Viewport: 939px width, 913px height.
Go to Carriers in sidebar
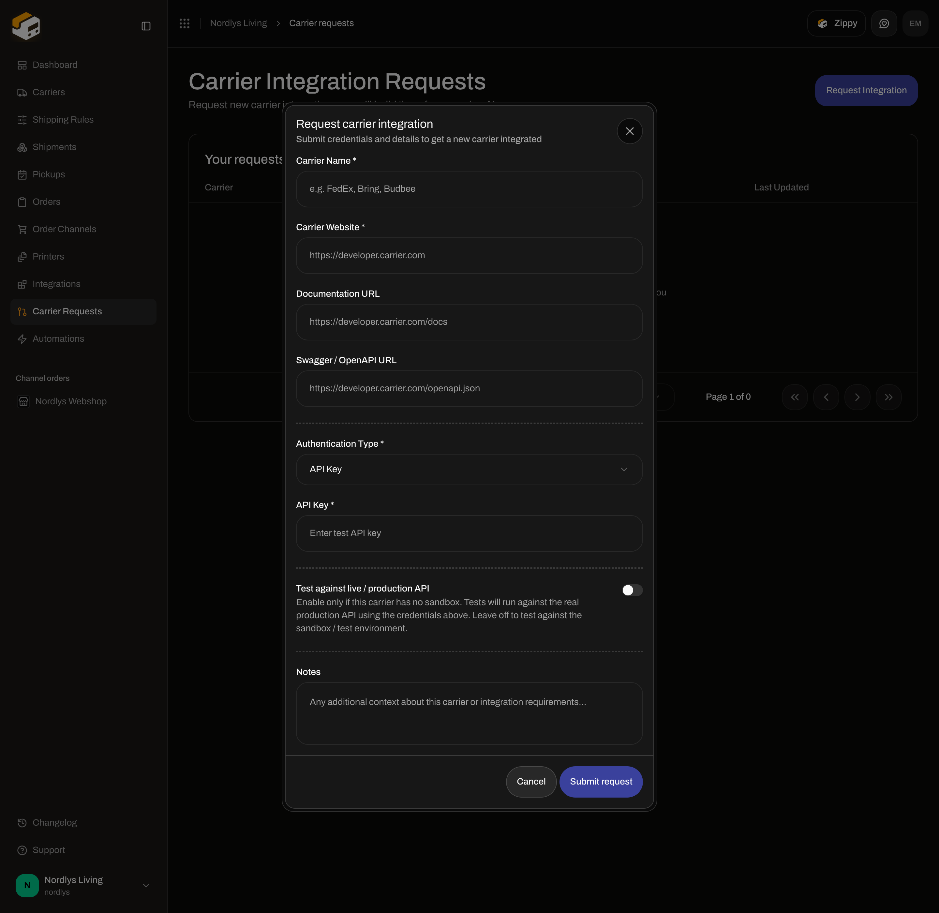[83, 92]
